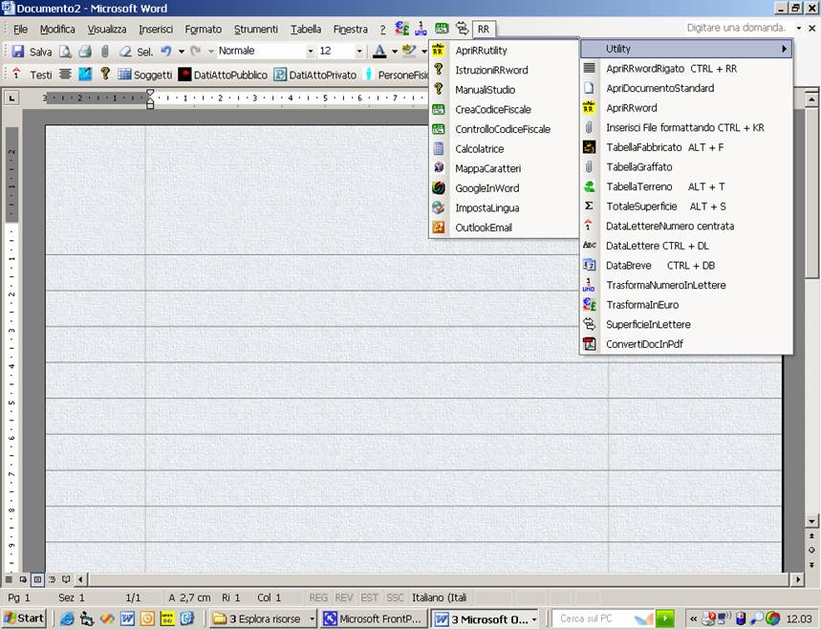Click the Salva disk icon
Viewport: 821px width, 630px height.
pyautogui.click(x=18, y=52)
